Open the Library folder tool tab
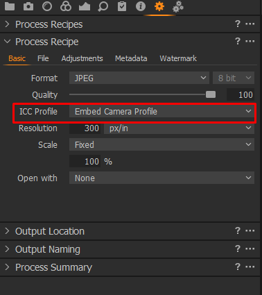262x295 pixels. pyautogui.click(x=10, y=6)
